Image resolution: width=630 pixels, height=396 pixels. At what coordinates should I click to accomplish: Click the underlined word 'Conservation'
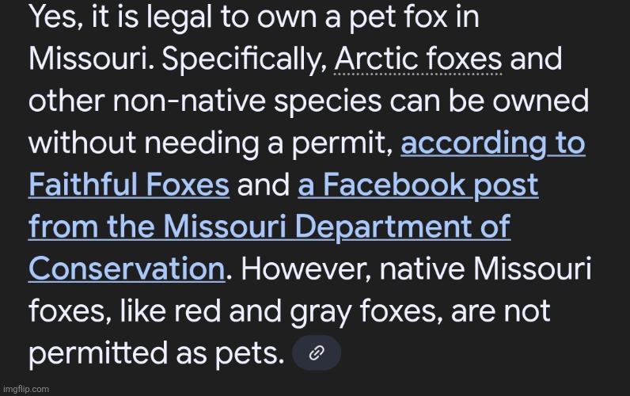click(127, 268)
